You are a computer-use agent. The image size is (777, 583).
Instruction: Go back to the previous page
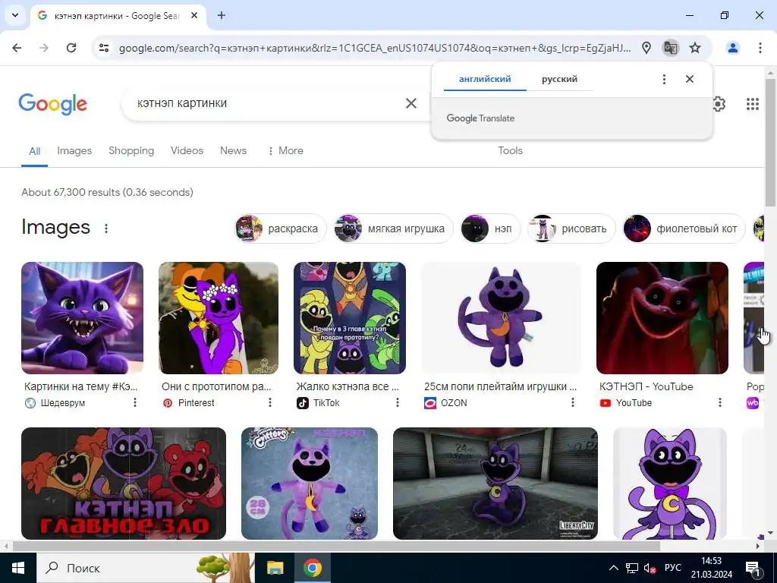click(x=17, y=48)
